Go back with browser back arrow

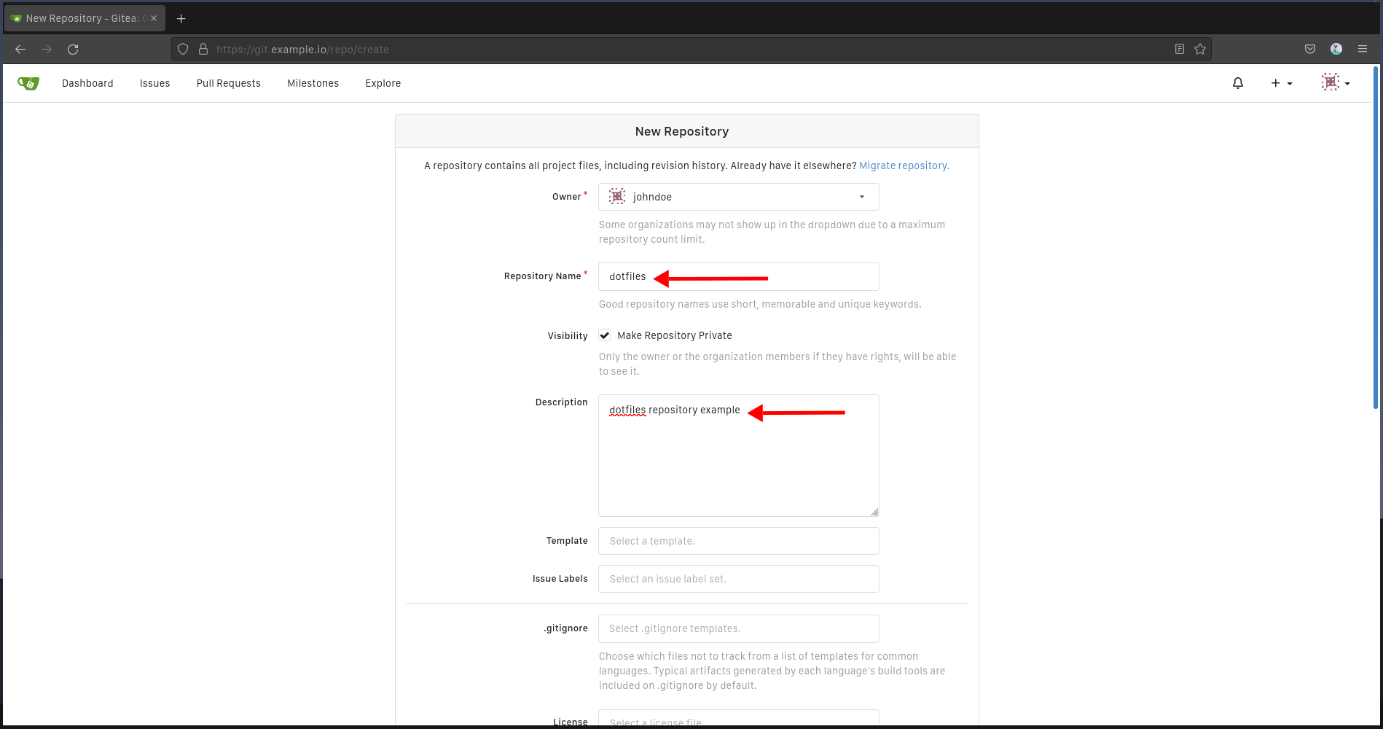coord(20,50)
